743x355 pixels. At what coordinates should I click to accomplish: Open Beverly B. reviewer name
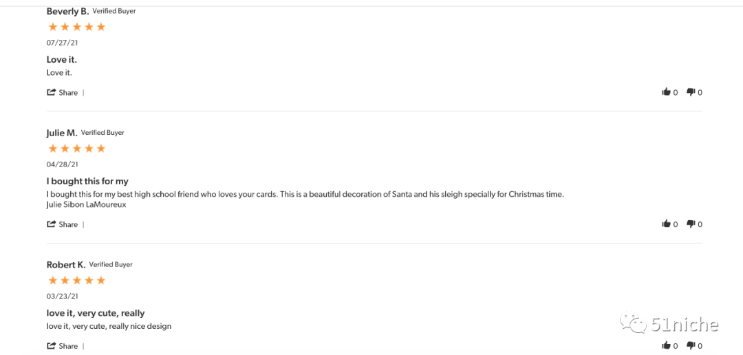(67, 12)
